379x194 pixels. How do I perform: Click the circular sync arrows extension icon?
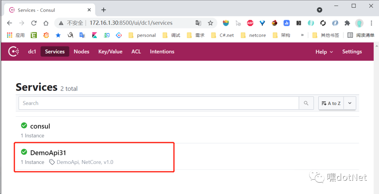coord(323,23)
